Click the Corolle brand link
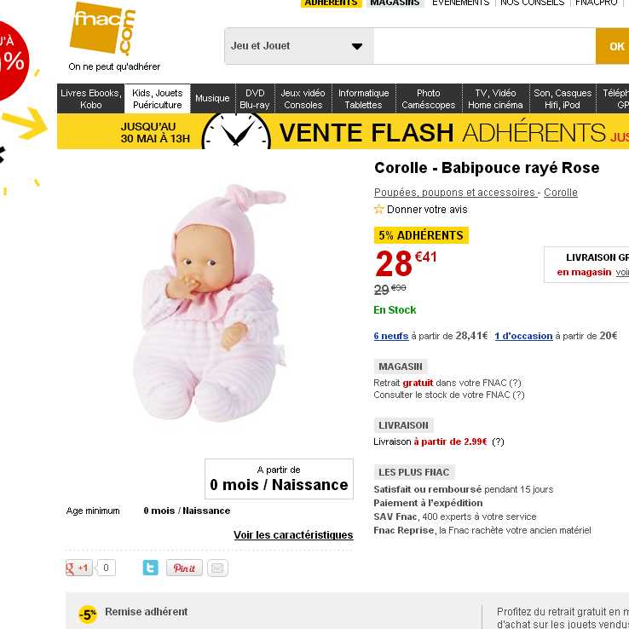Viewport: 629px width, 629px height. (x=561, y=193)
